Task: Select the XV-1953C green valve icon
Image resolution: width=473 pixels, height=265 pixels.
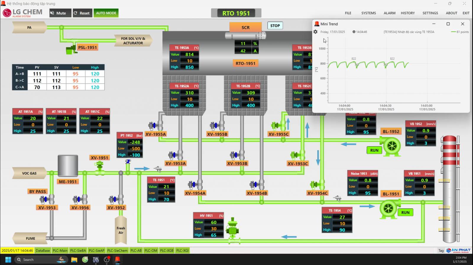Action: [295, 155]
